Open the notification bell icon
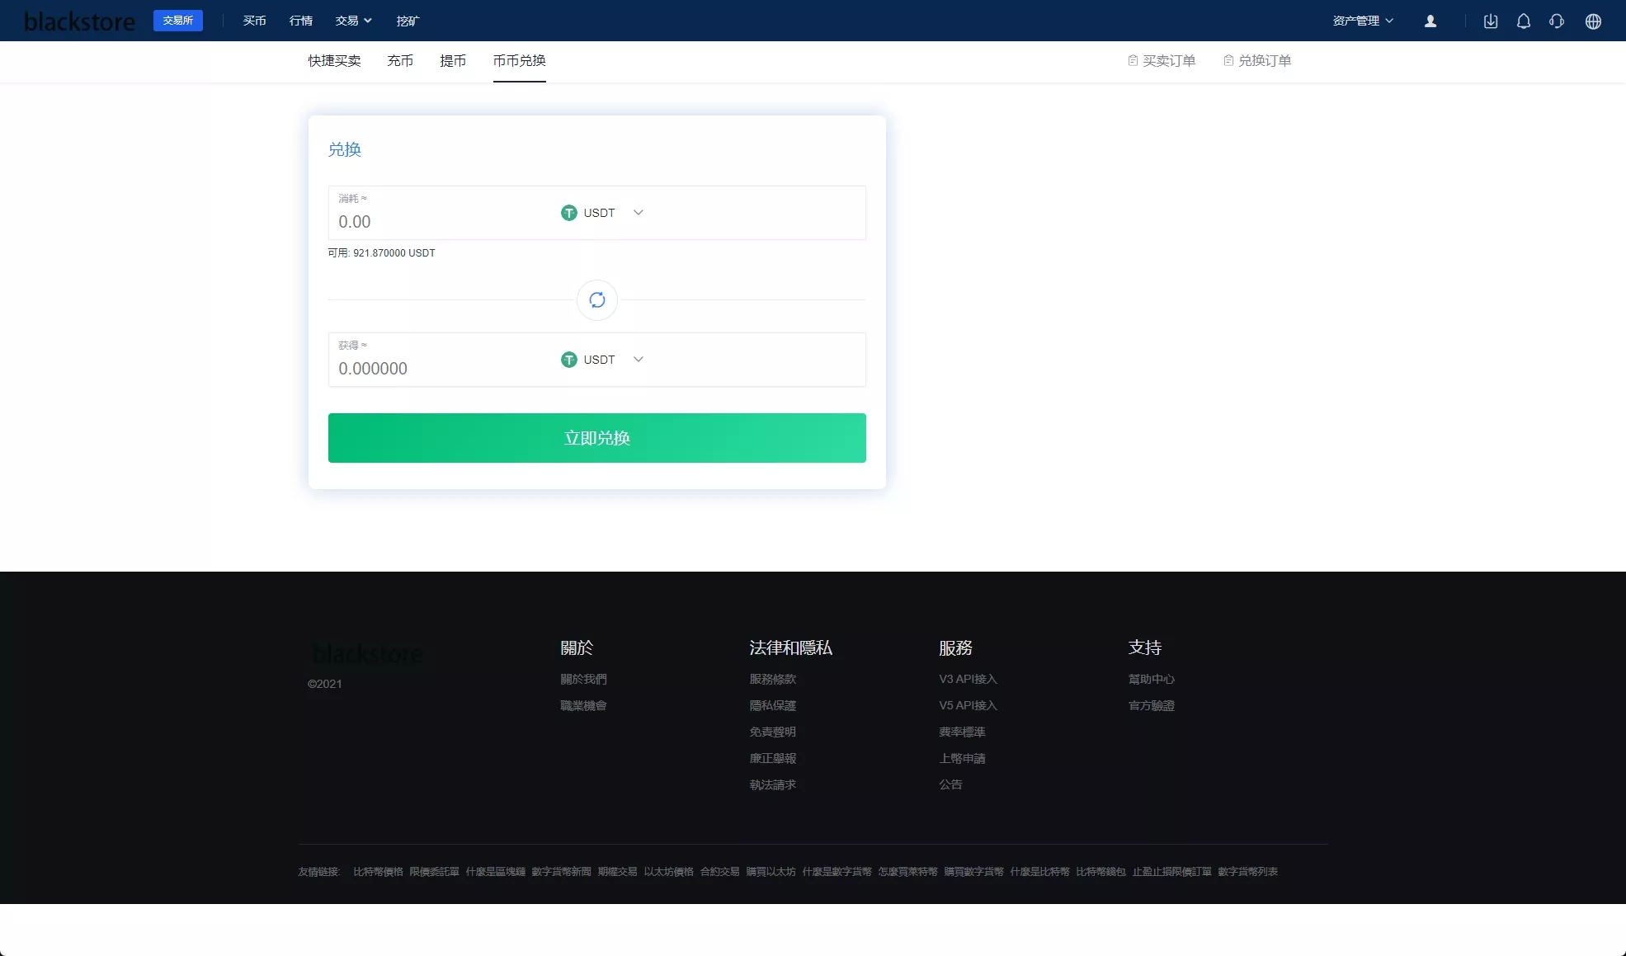Viewport: 1626px width, 956px height. point(1524,21)
